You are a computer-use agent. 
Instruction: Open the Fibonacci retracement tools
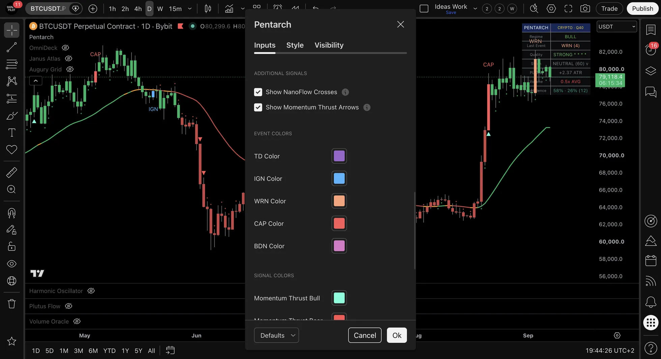(12, 64)
